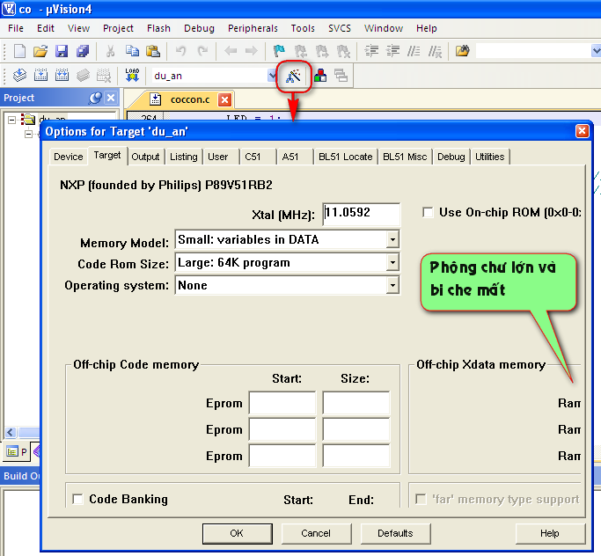This screenshot has height=556, width=601.
Task: Click the New file toolbar icon
Action: click(19, 50)
